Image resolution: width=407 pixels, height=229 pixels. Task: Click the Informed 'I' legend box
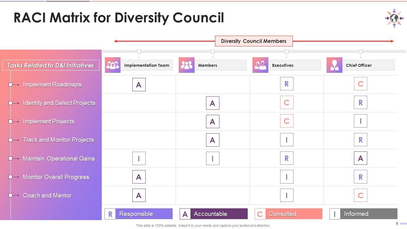335,214
